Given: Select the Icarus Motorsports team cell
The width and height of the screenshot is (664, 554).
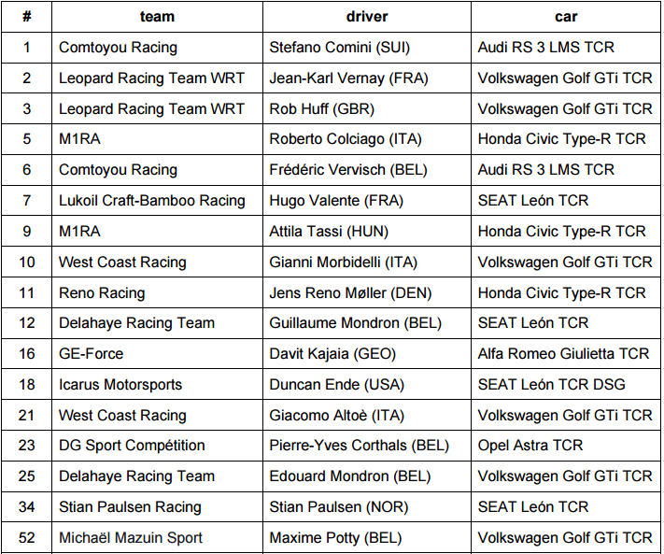Looking at the screenshot, I should pyautogui.click(x=157, y=384).
